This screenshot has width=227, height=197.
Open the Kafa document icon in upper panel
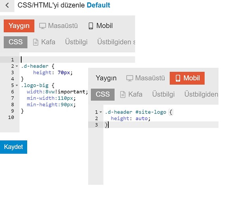(36, 42)
